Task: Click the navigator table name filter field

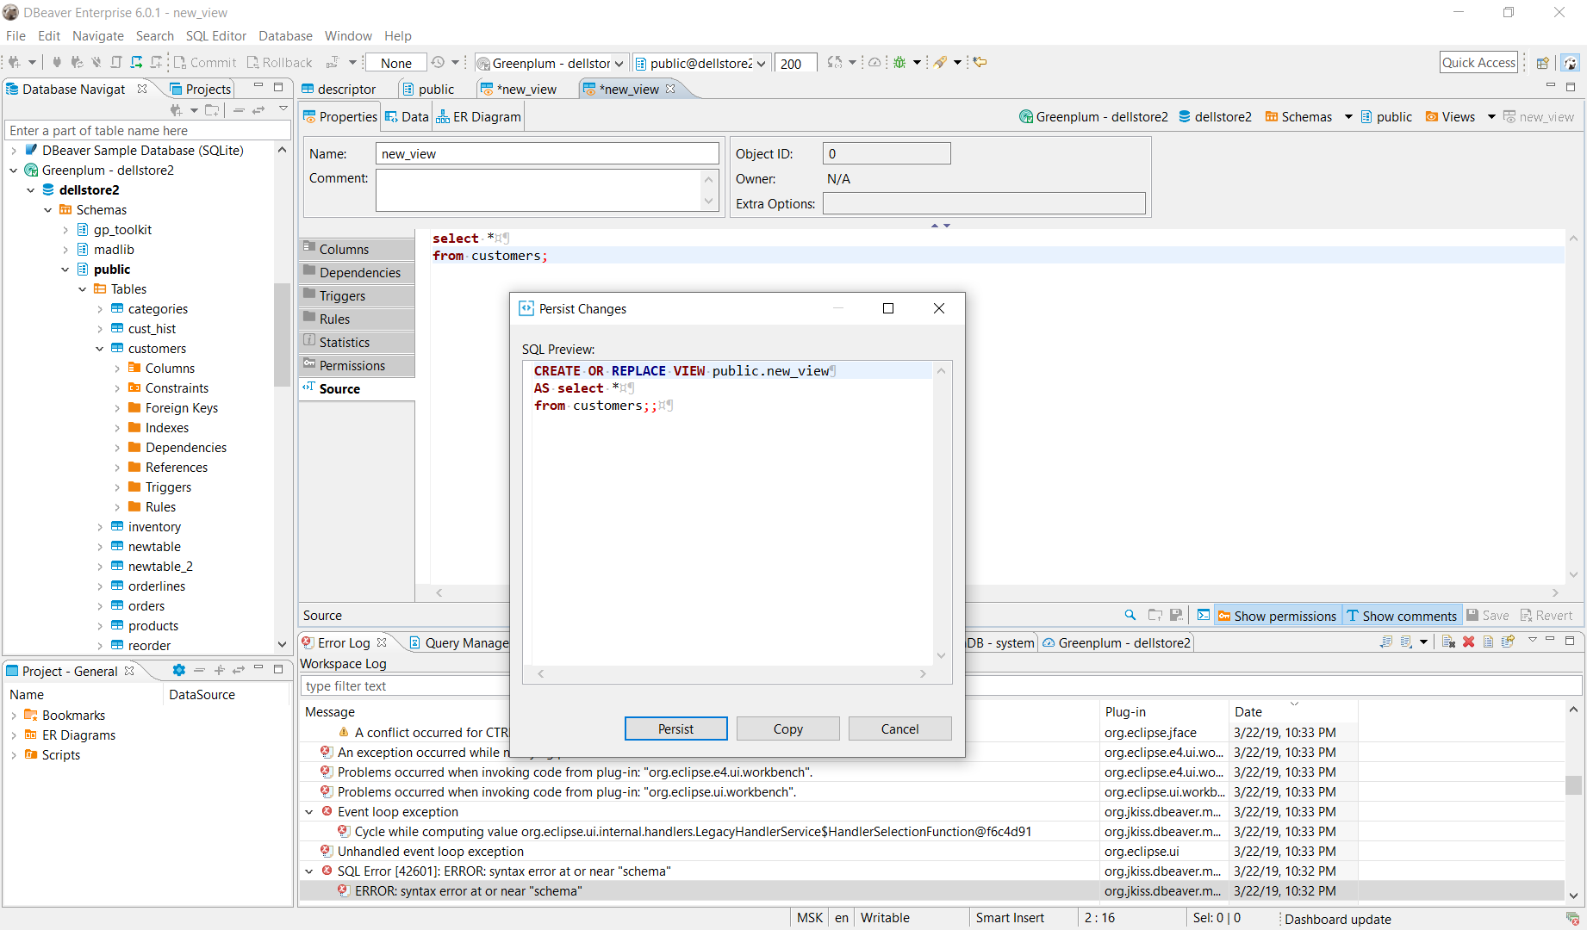Action: point(147,131)
